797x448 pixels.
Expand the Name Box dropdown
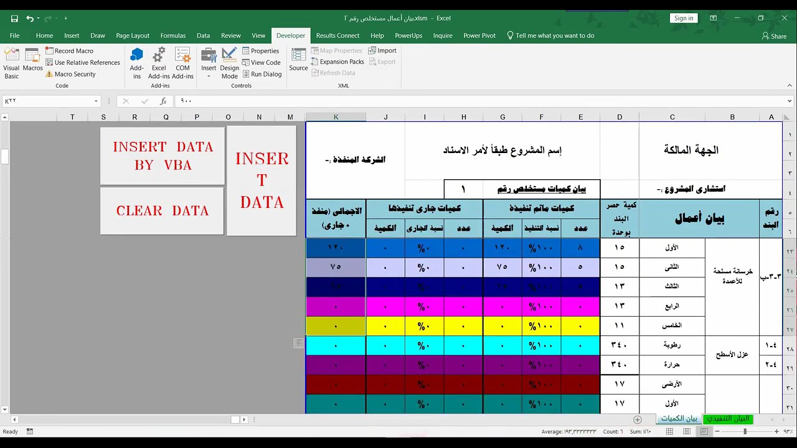point(96,101)
